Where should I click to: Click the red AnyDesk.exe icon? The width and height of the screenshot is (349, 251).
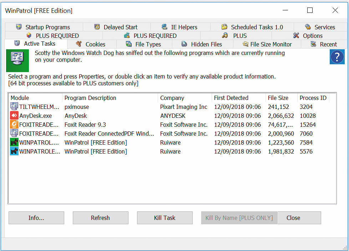point(14,115)
